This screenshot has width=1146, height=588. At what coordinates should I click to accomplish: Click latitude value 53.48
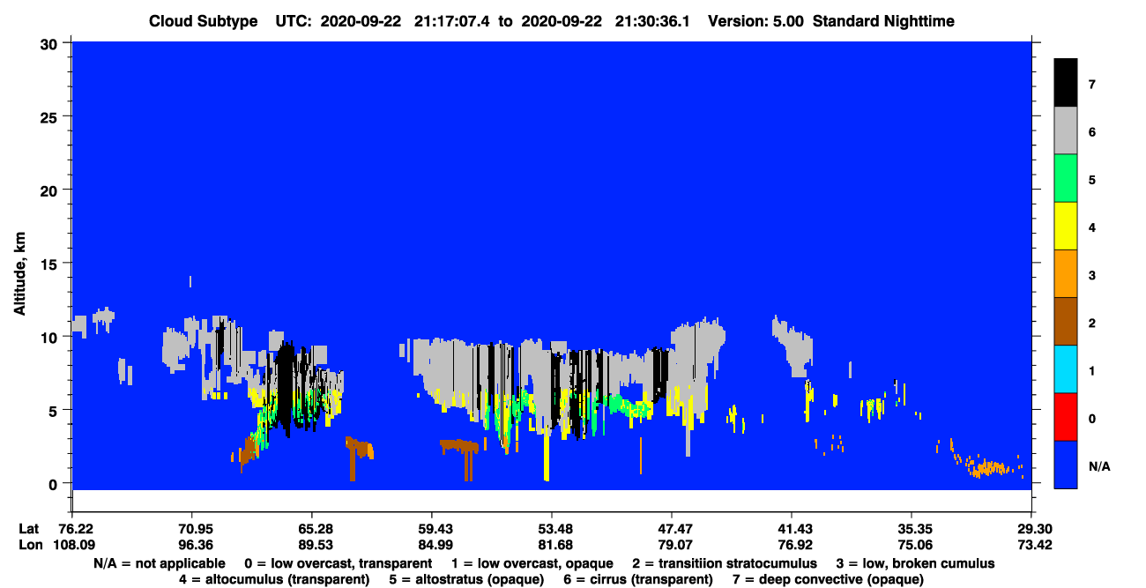[551, 529]
